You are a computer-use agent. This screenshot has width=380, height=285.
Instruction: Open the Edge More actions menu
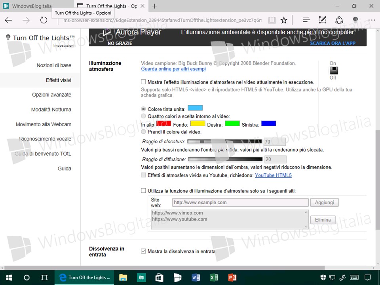click(372, 20)
